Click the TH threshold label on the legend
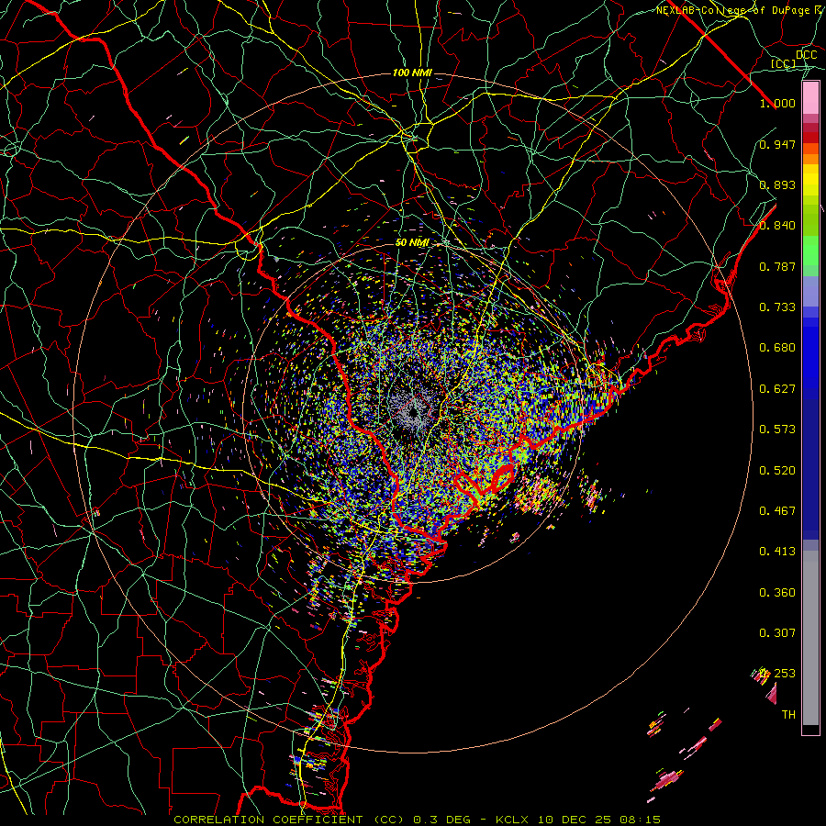Screen dimensions: 826x826 coord(788,715)
